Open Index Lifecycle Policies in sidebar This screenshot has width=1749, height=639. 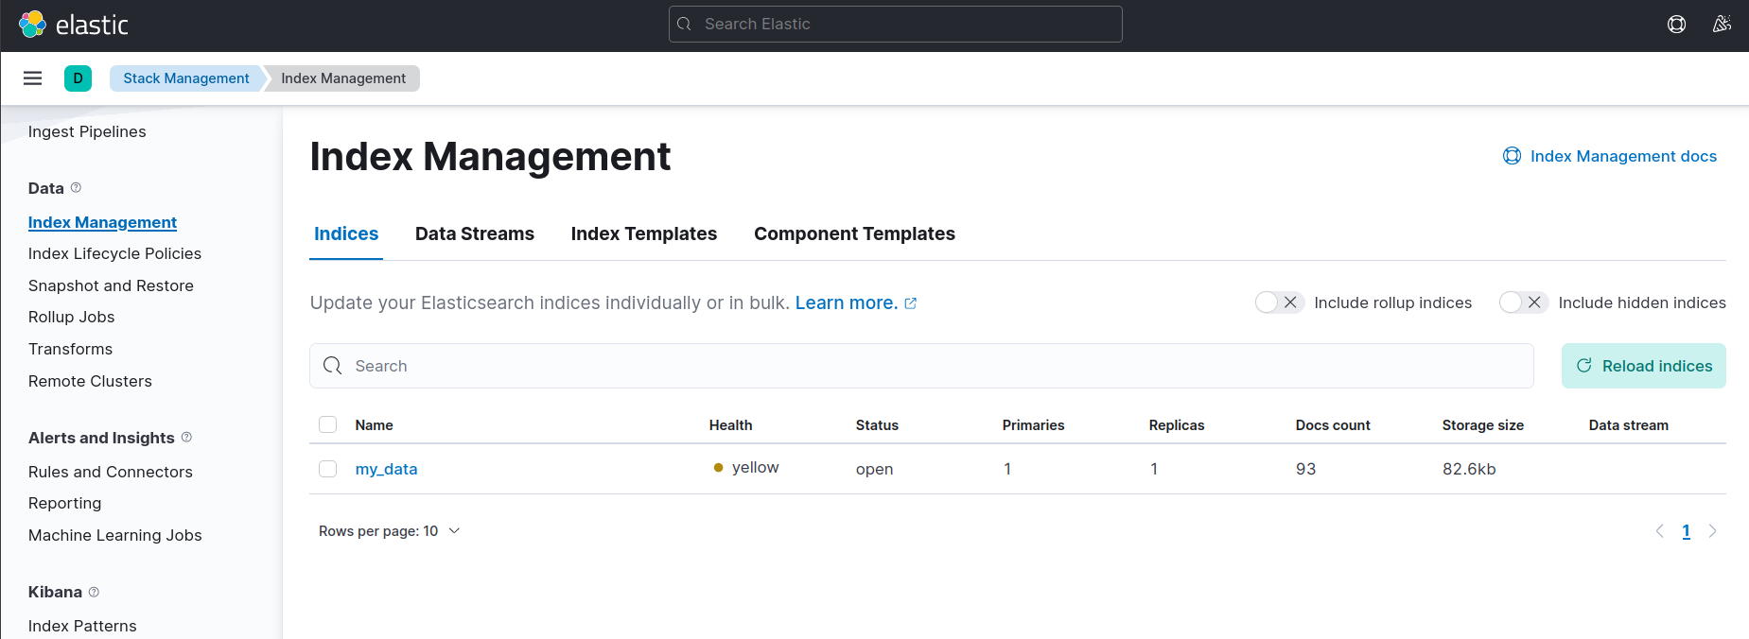click(114, 253)
